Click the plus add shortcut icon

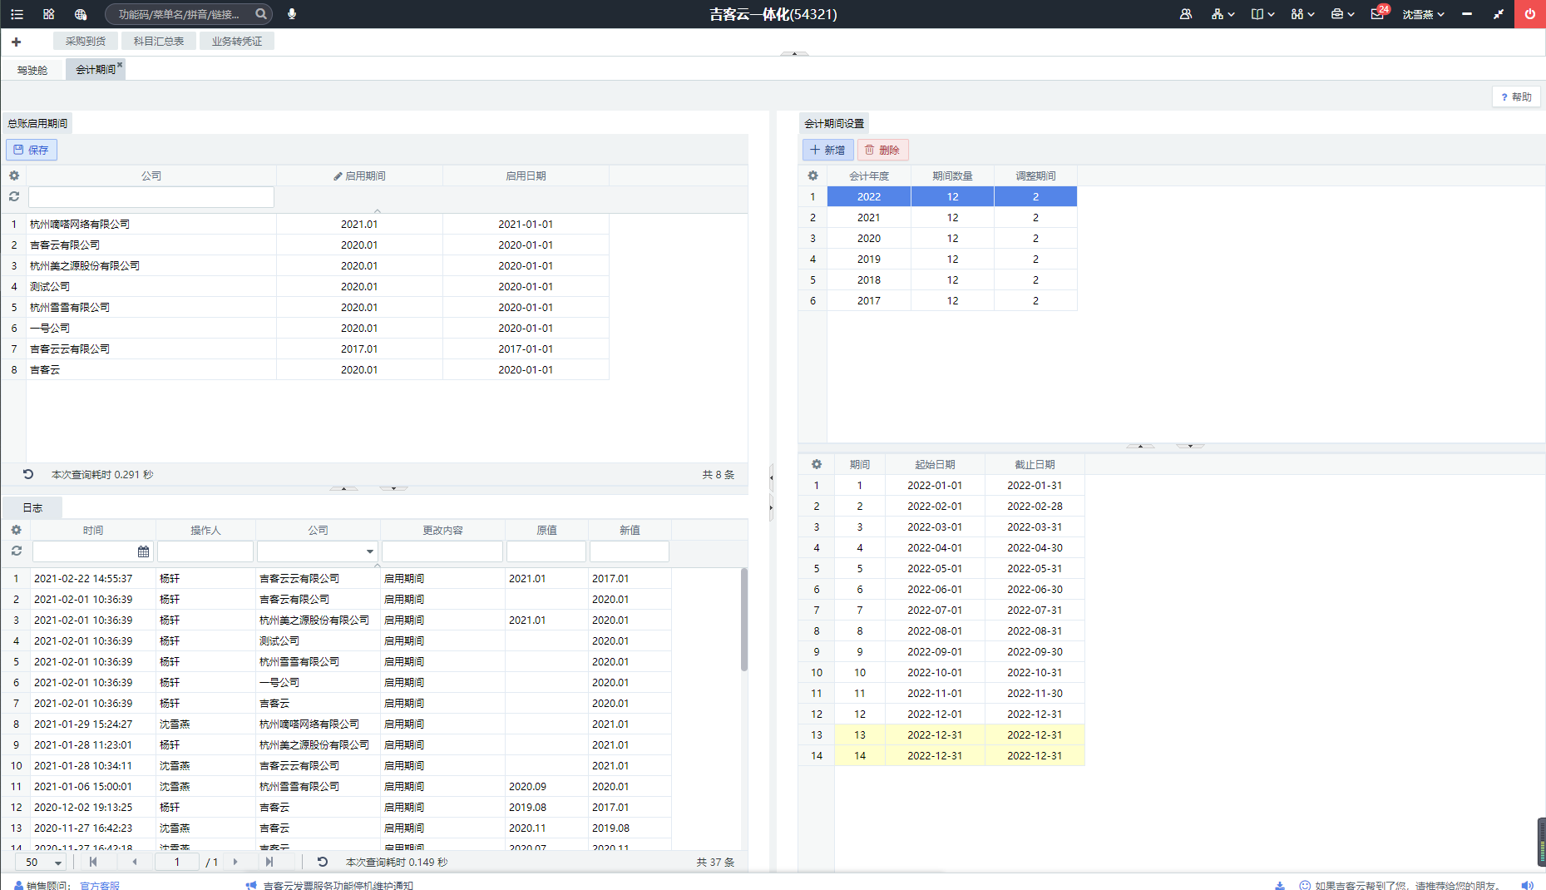pyautogui.click(x=16, y=42)
